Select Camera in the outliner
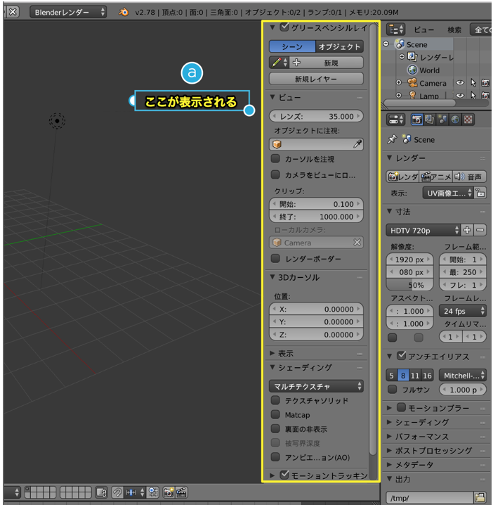 (x=433, y=83)
